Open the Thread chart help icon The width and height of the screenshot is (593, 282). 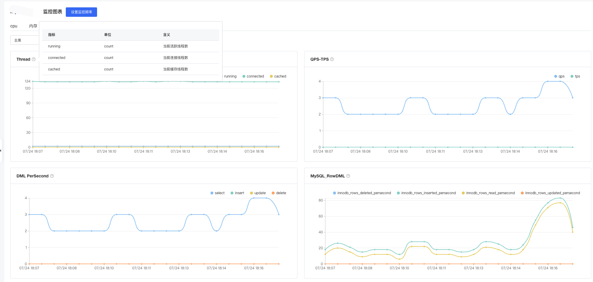point(34,59)
